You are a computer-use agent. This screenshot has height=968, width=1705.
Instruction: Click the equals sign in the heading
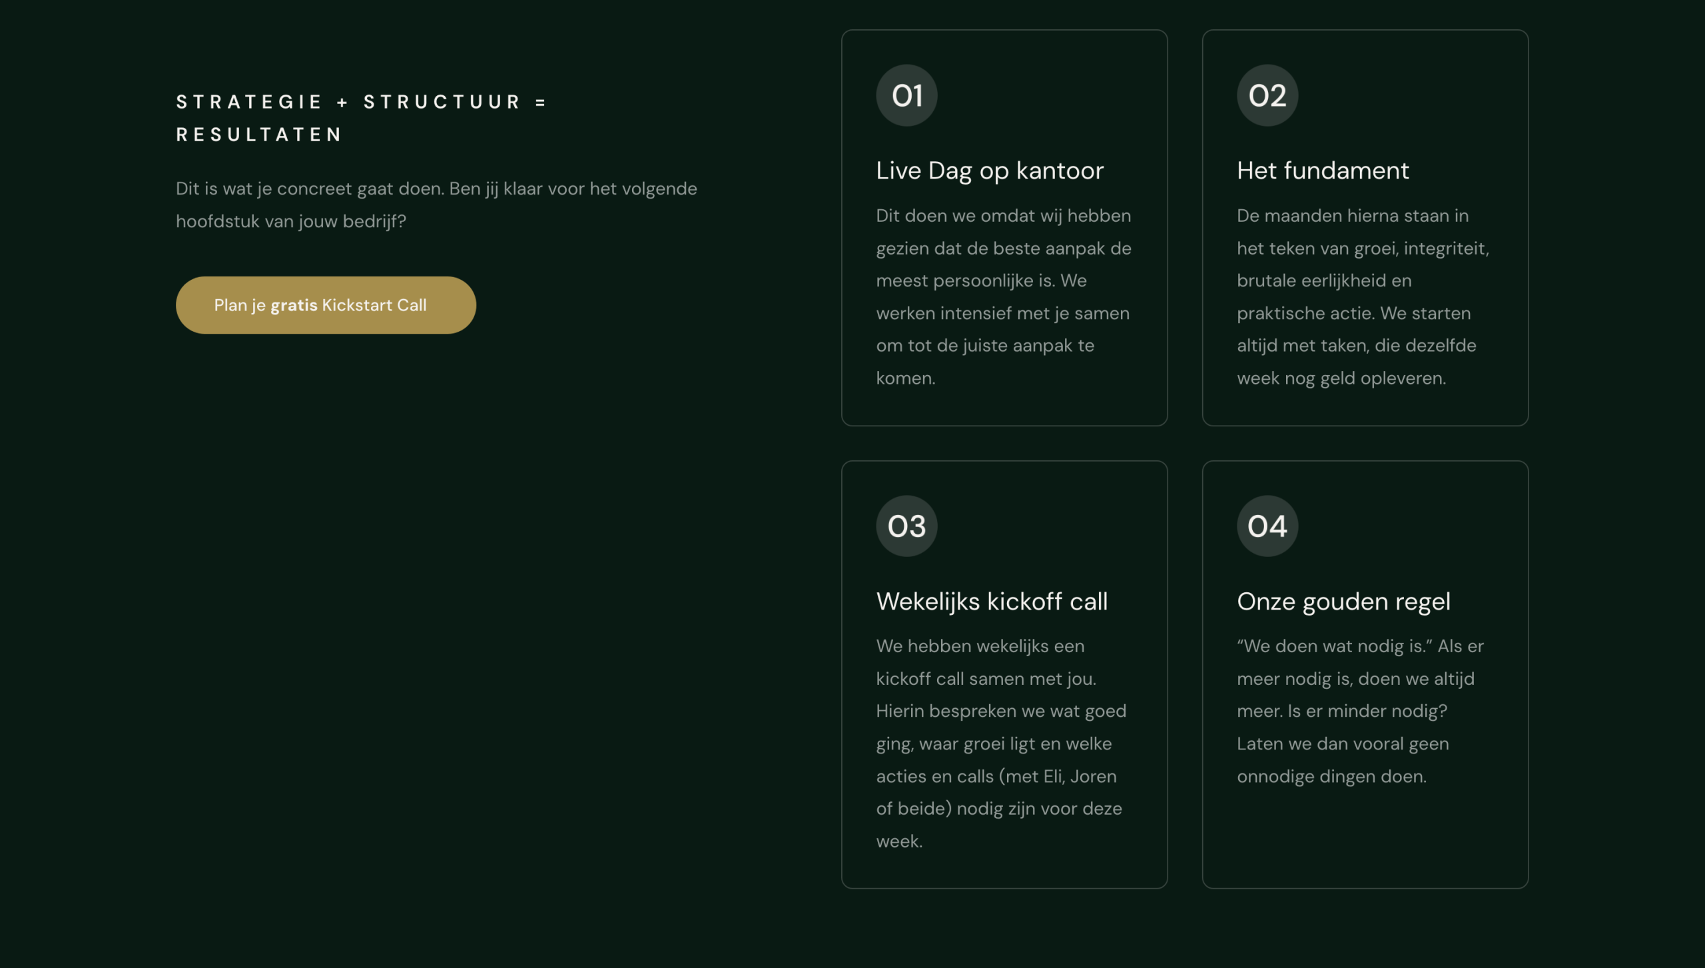tap(540, 103)
